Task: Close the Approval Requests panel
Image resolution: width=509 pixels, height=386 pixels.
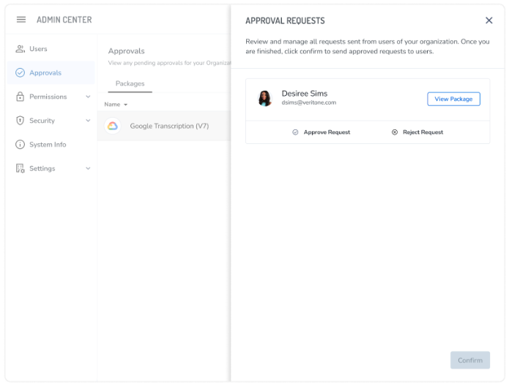Action: pos(489,20)
